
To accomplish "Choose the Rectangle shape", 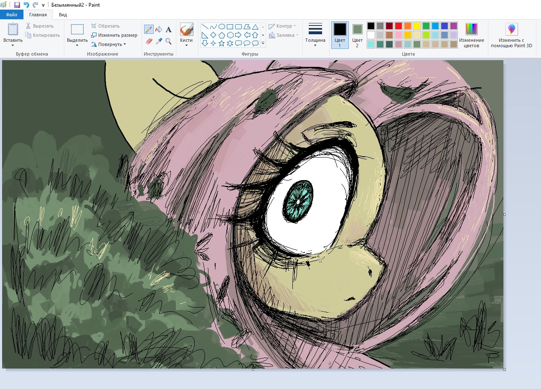I will point(230,27).
